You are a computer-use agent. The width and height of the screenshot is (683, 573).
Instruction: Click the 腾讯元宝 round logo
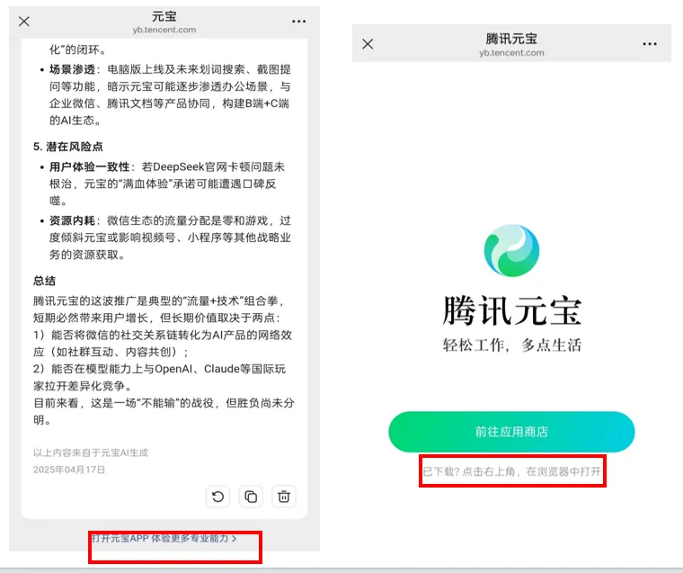pos(512,250)
